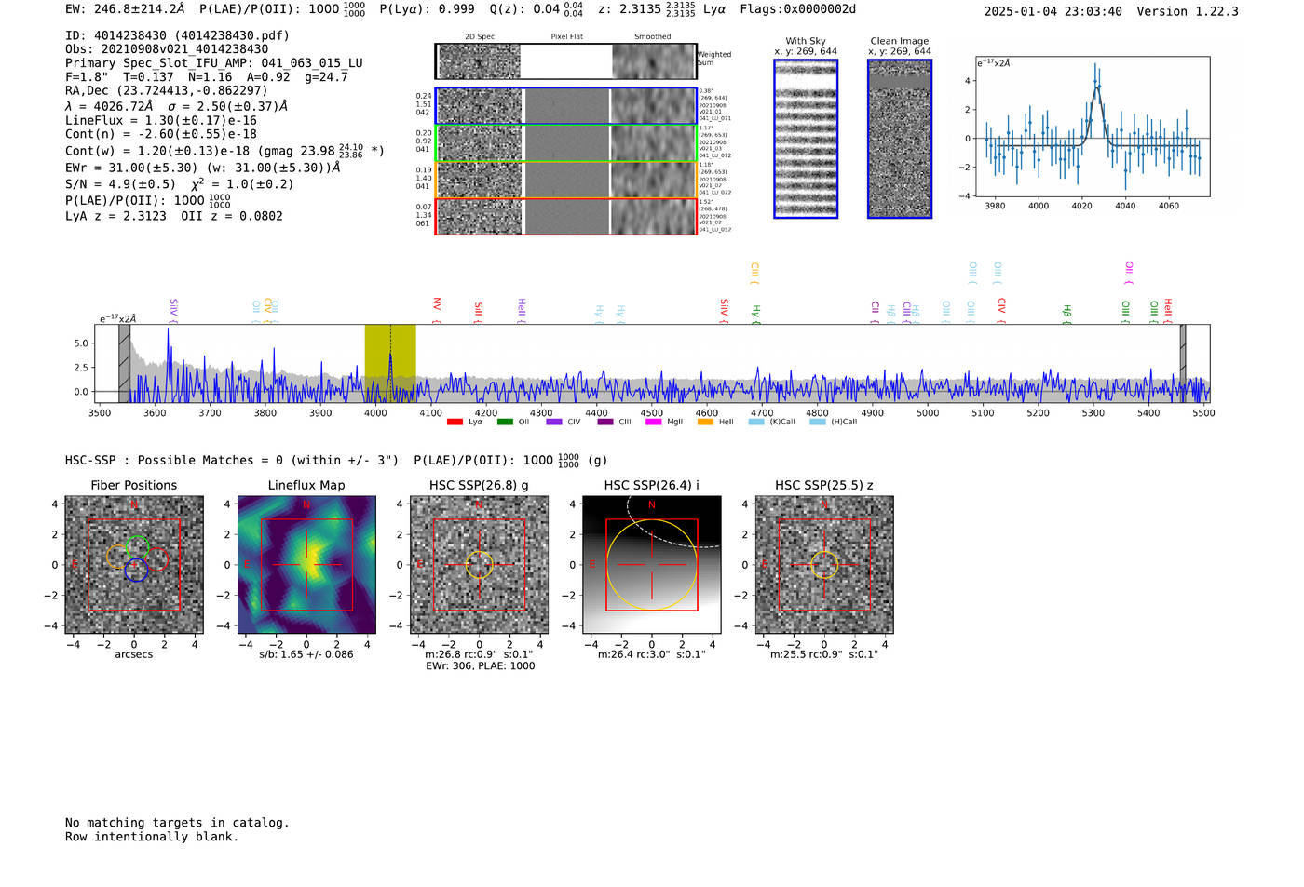Click the blue circle in Fiber Positions
1304x887 pixels.
coord(136,571)
